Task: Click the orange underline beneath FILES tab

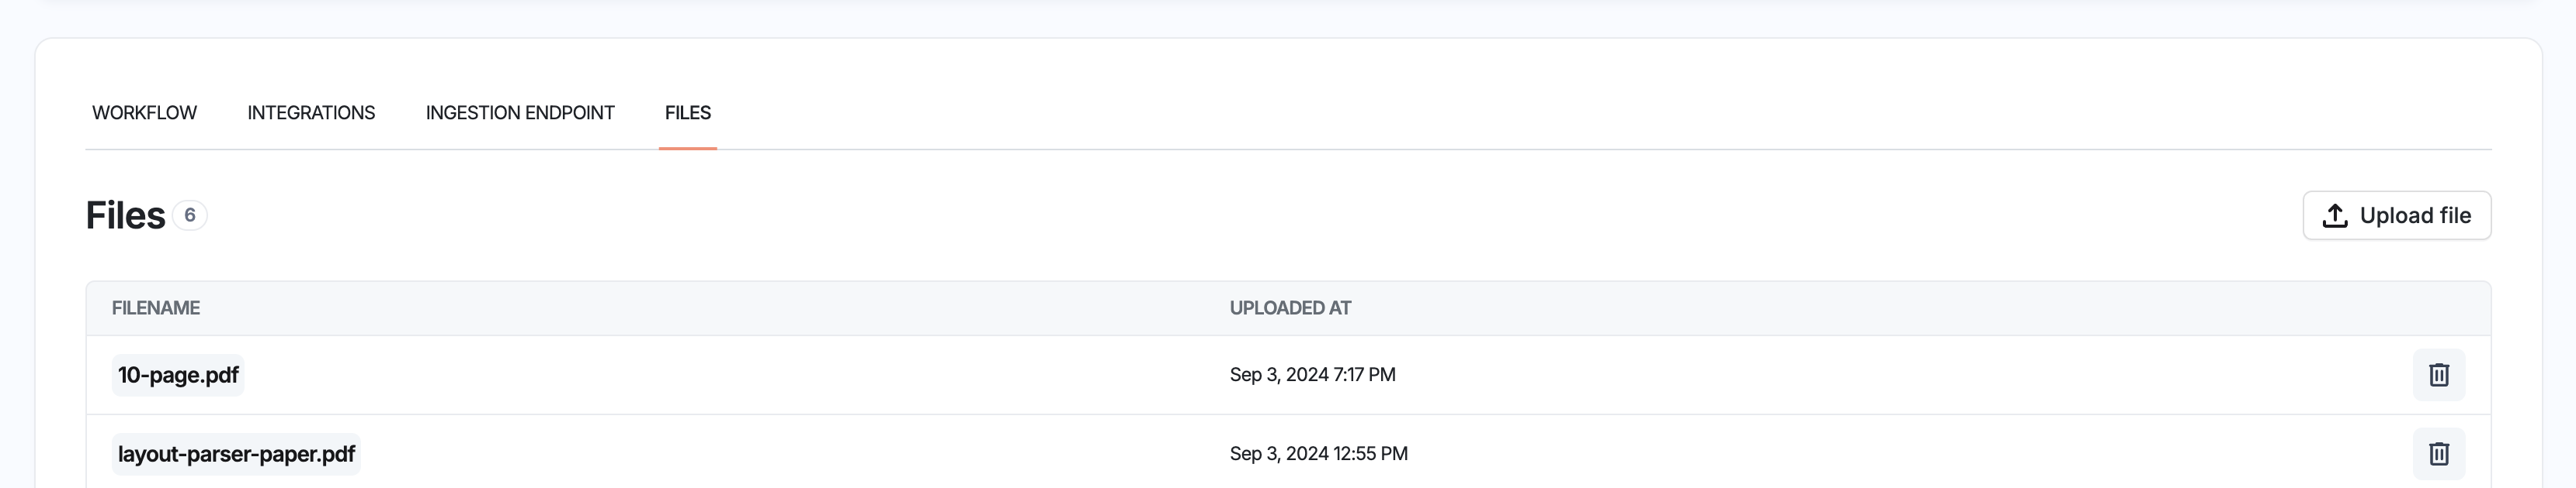Action: (x=688, y=148)
